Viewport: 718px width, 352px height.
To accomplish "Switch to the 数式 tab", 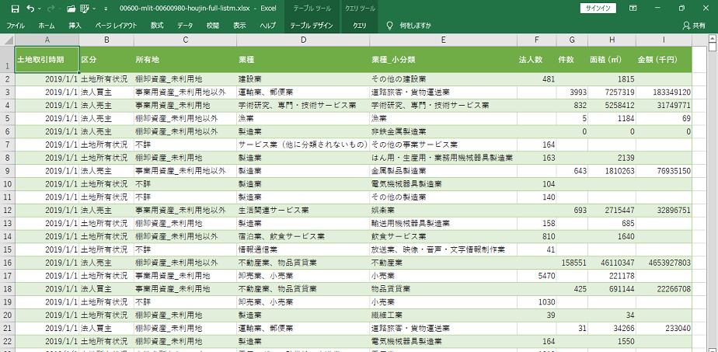I will pos(157,26).
